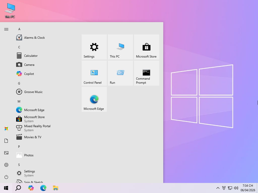Open the Photos app
The height and width of the screenshot is (193, 258).
point(44,155)
